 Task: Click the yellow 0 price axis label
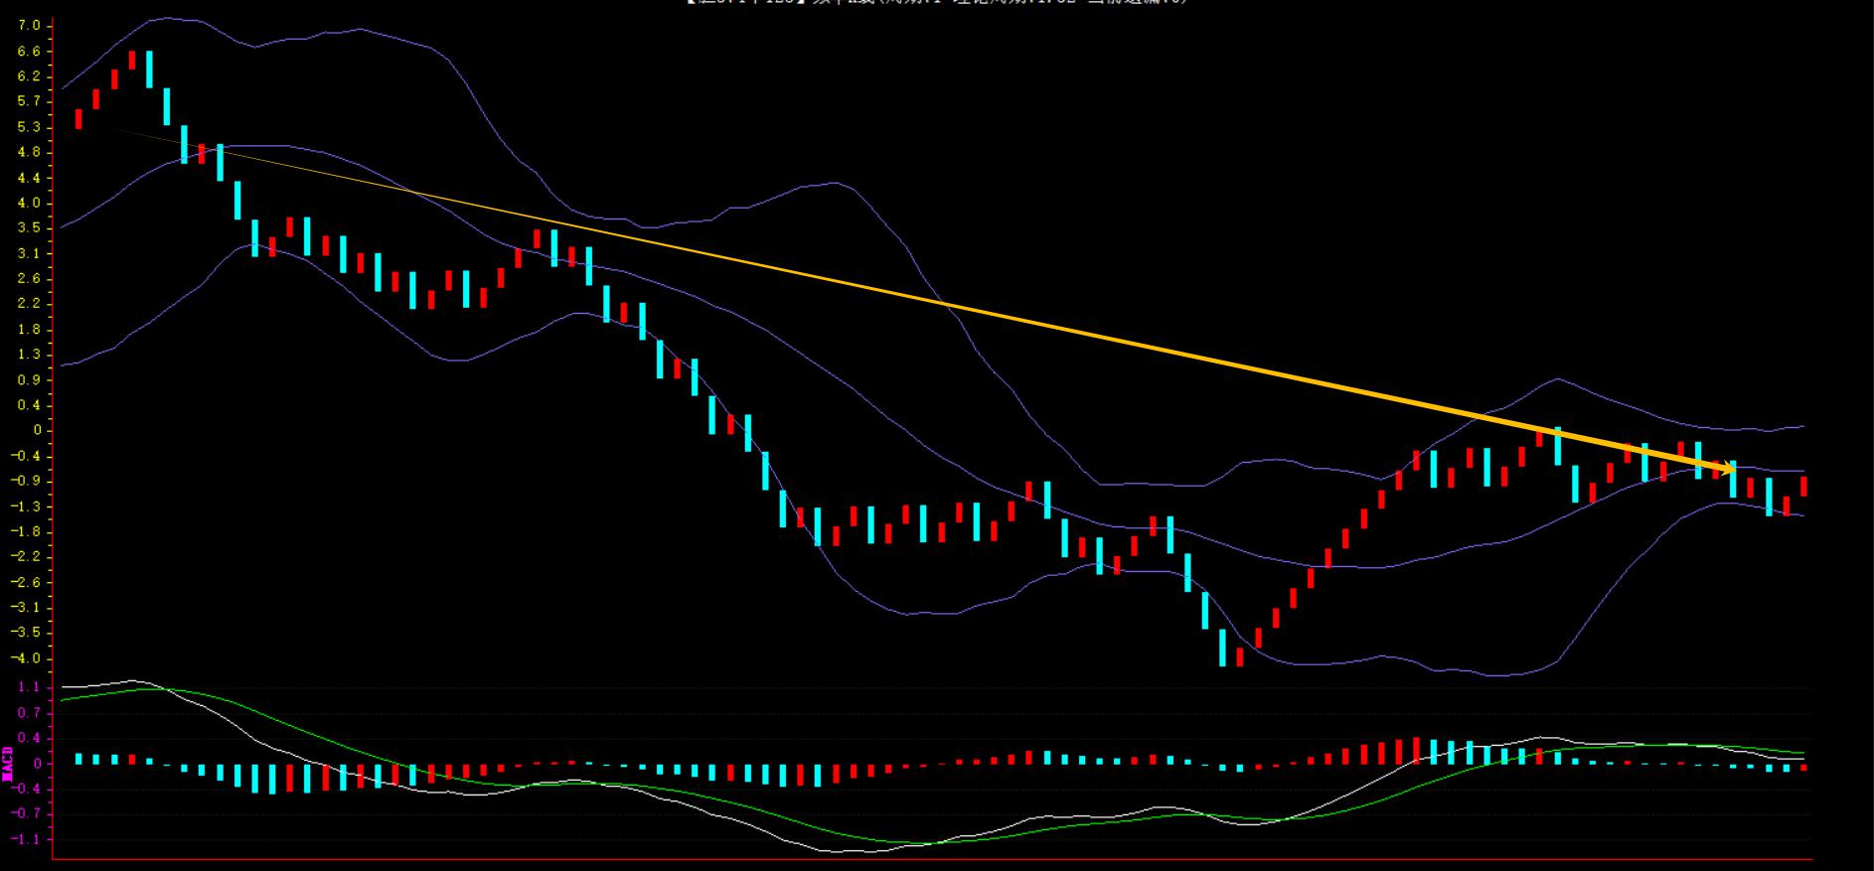point(37,430)
